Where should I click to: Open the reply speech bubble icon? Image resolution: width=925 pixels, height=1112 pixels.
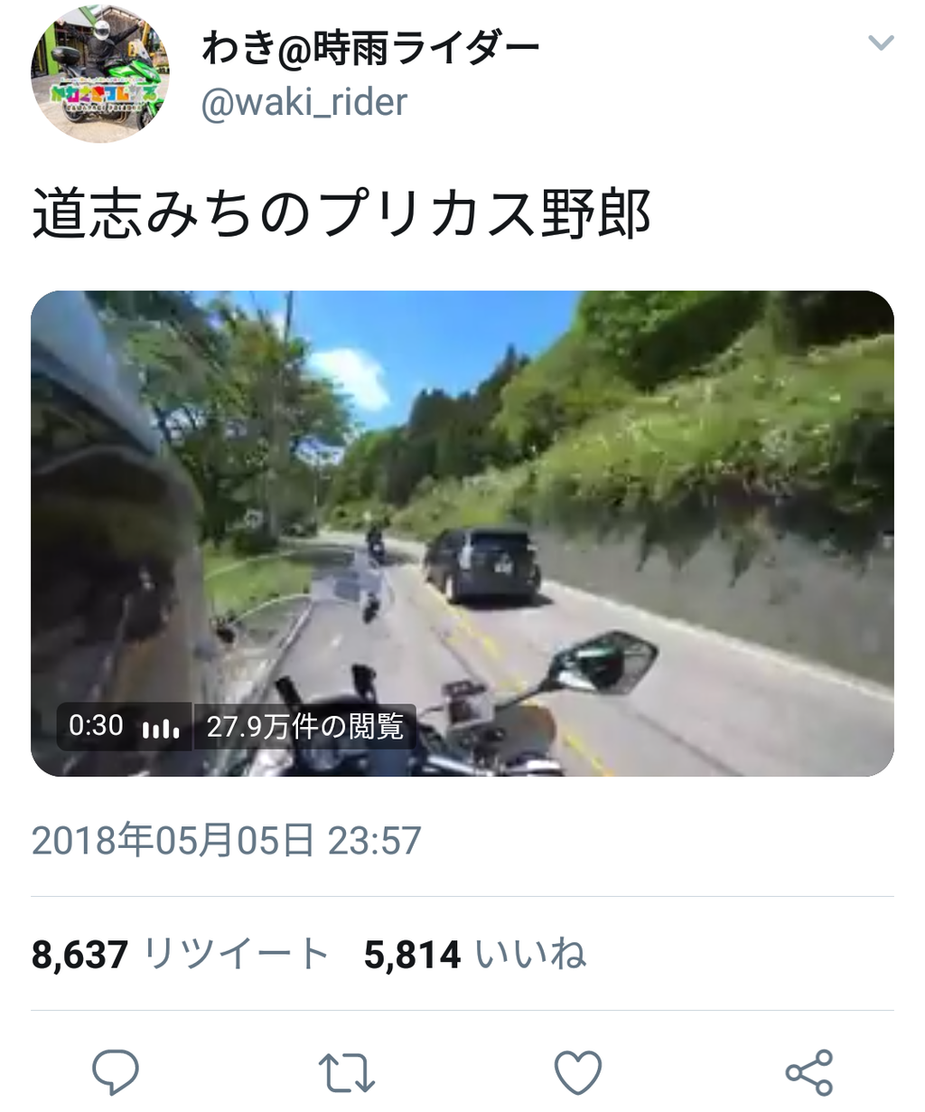pos(116,1072)
